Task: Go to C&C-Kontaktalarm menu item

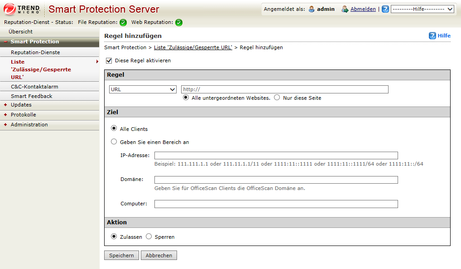Action: [34, 87]
